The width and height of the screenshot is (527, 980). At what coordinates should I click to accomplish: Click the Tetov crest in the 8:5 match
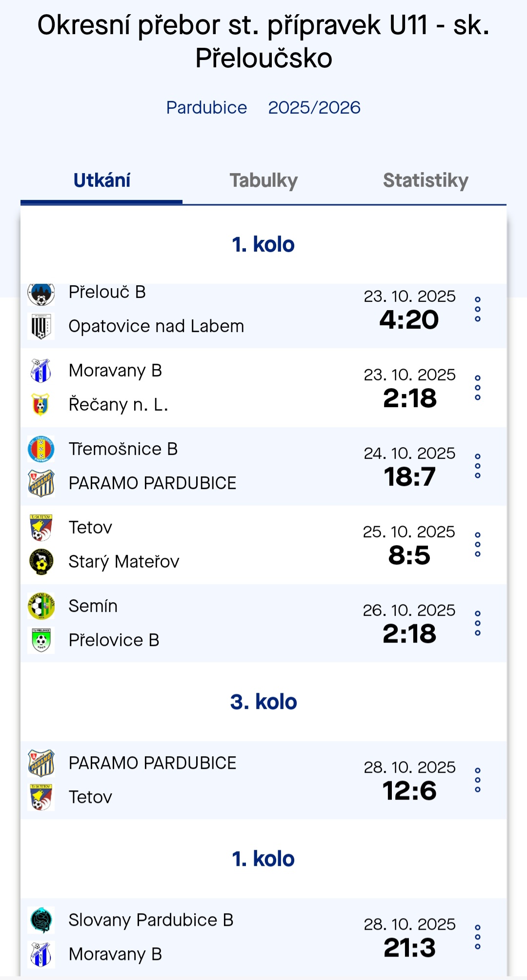(41, 528)
